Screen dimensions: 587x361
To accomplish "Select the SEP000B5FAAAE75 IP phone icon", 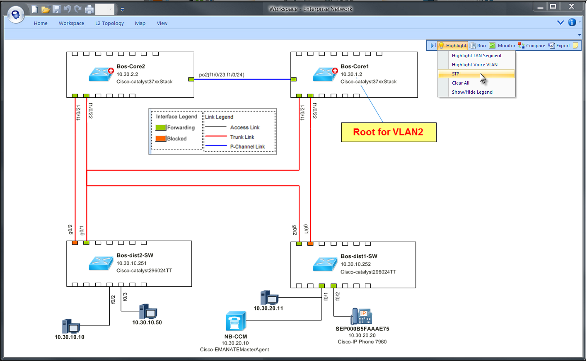I will [361, 317].
